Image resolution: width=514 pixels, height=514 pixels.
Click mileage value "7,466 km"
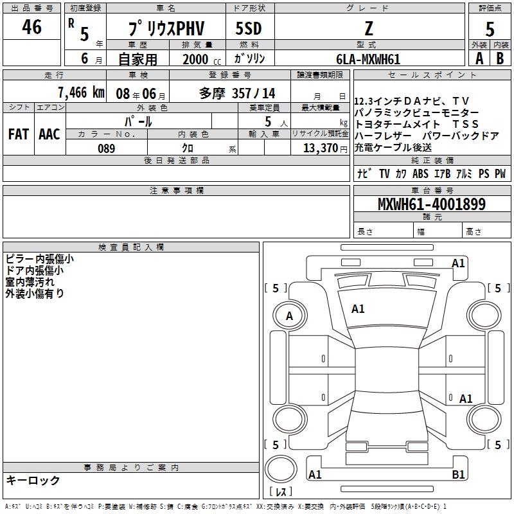point(82,93)
